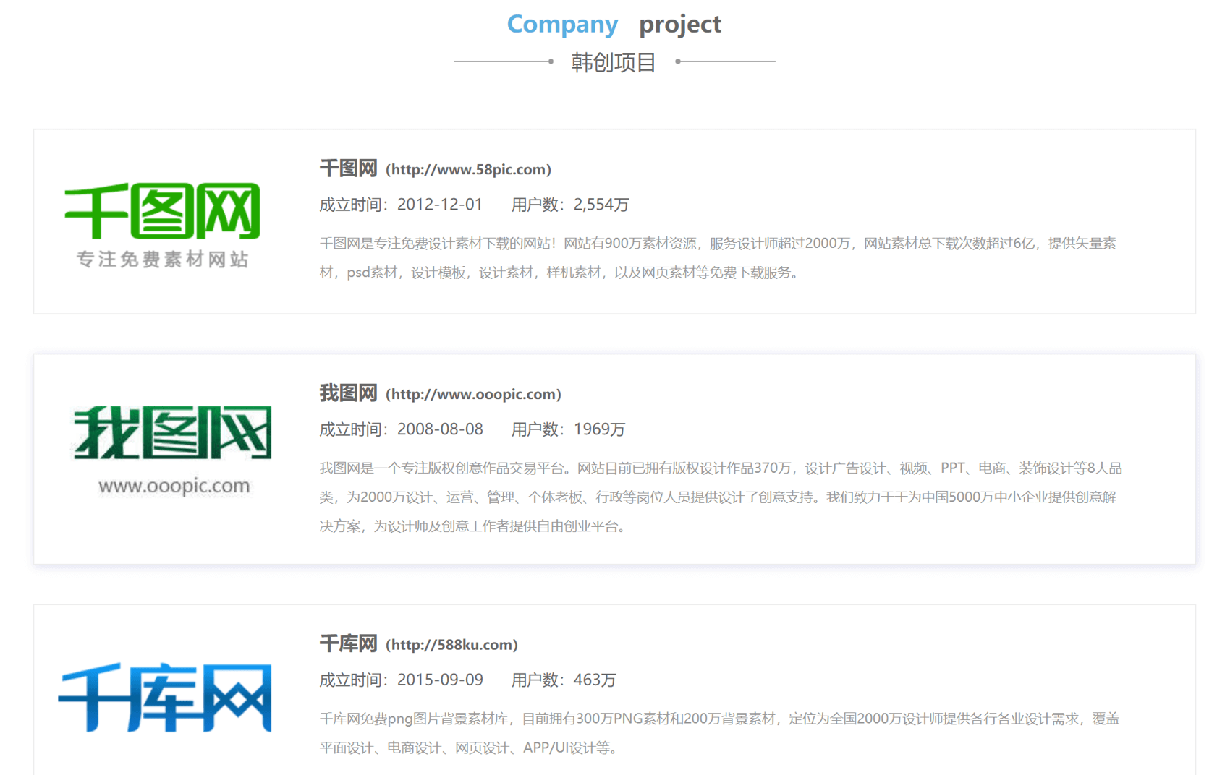Click the green 千图网 logo
Screen dimensions: 1217x775
pyautogui.click(x=162, y=210)
